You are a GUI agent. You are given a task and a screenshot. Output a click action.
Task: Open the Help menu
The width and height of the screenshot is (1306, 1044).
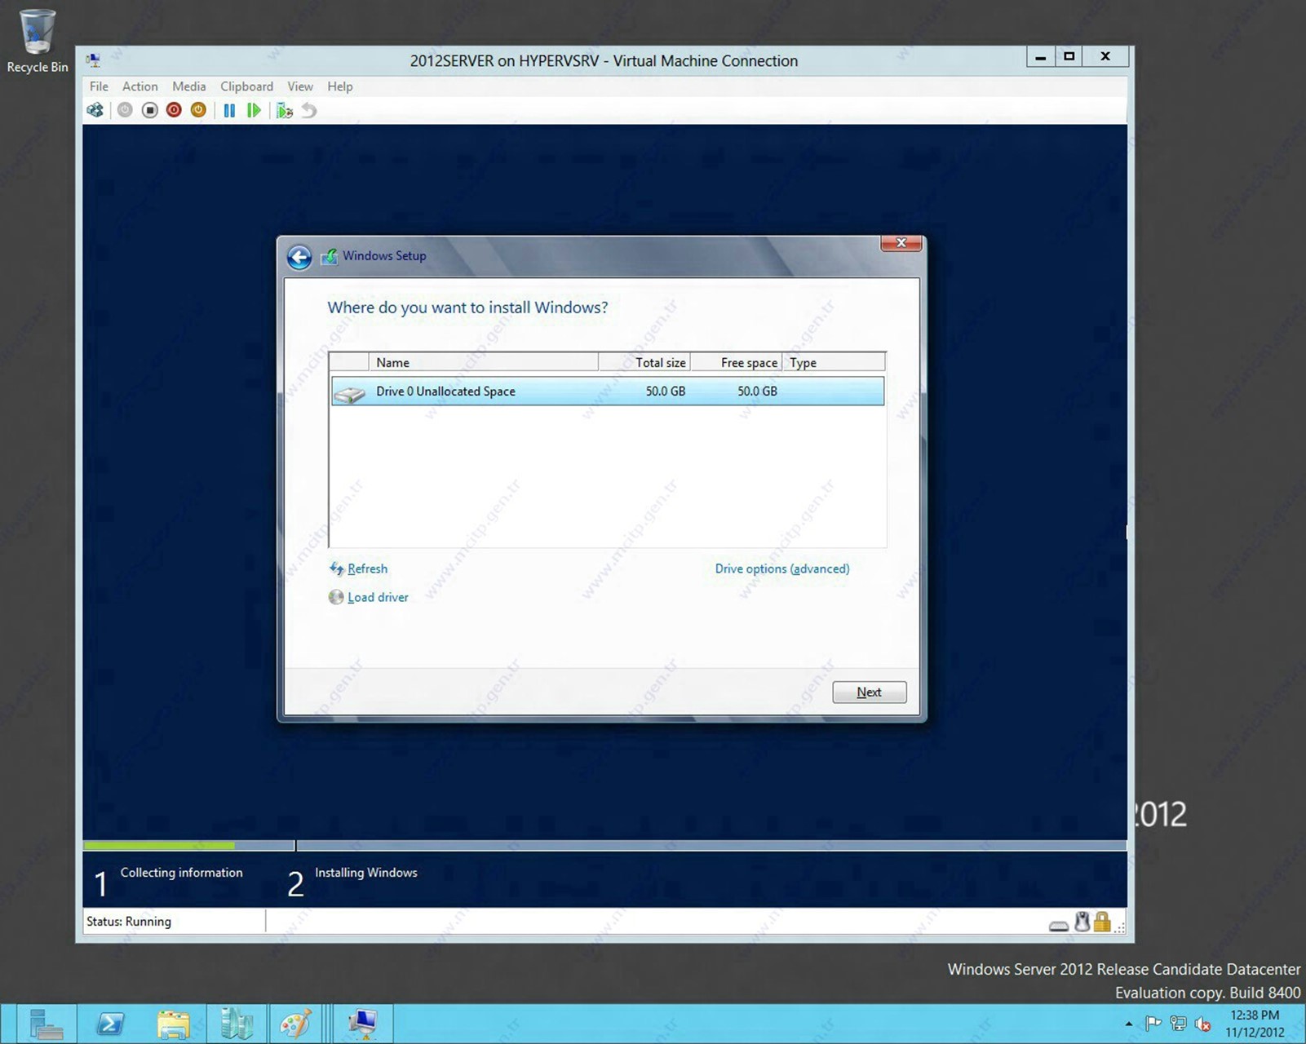(339, 86)
